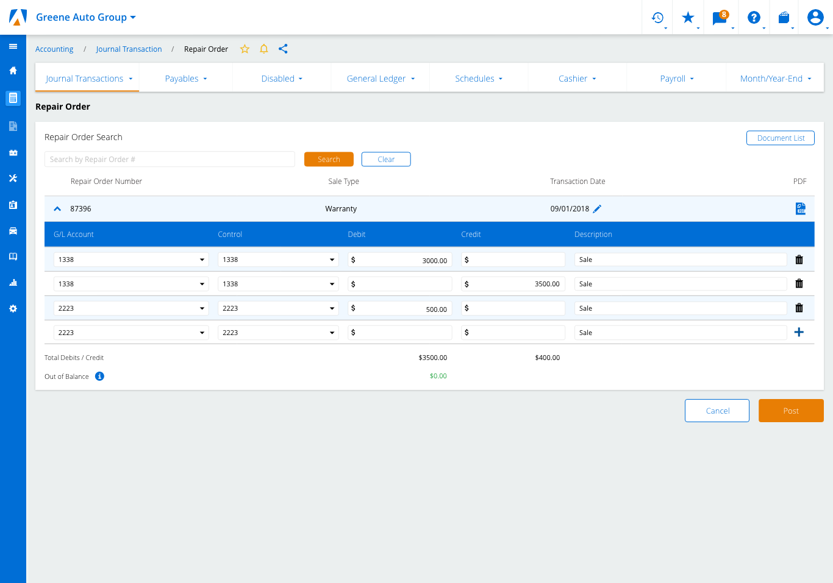Focus the Search by Repair Order field
This screenshot has height=583, width=833.
(170, 160)
